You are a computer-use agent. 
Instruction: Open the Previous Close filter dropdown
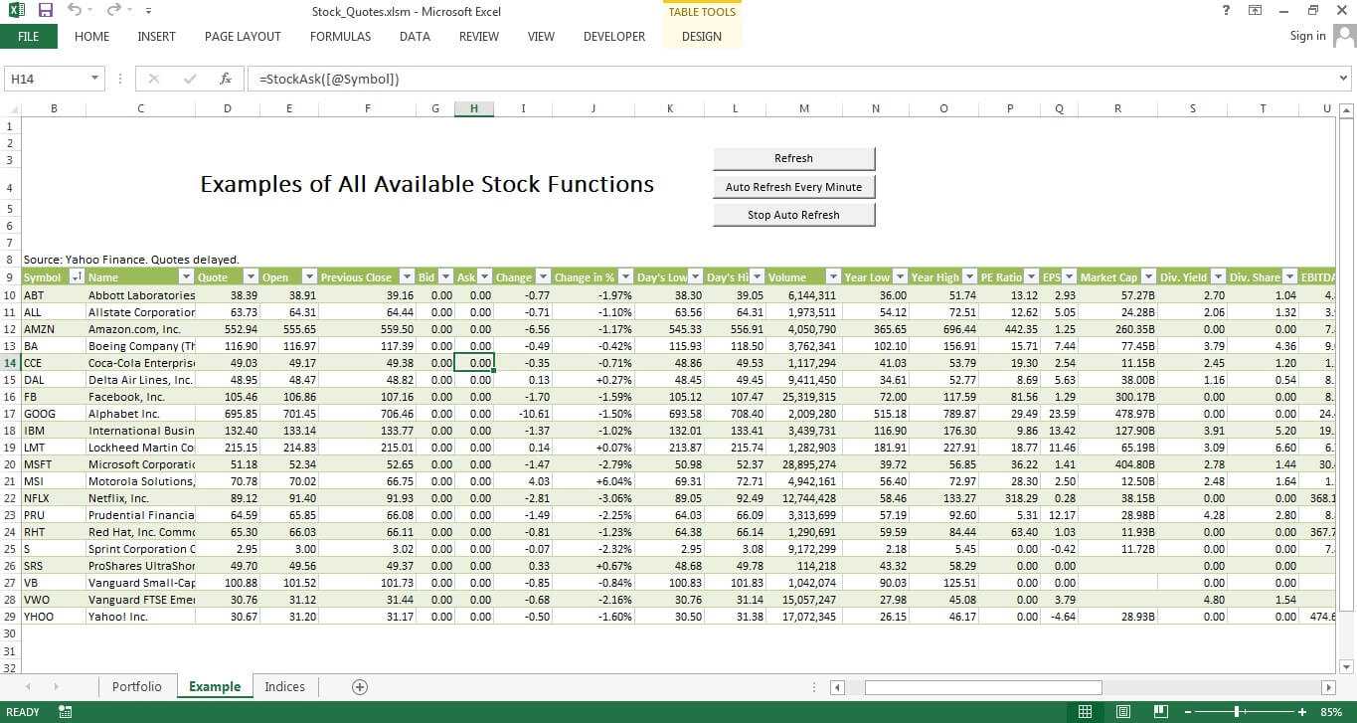406,277
